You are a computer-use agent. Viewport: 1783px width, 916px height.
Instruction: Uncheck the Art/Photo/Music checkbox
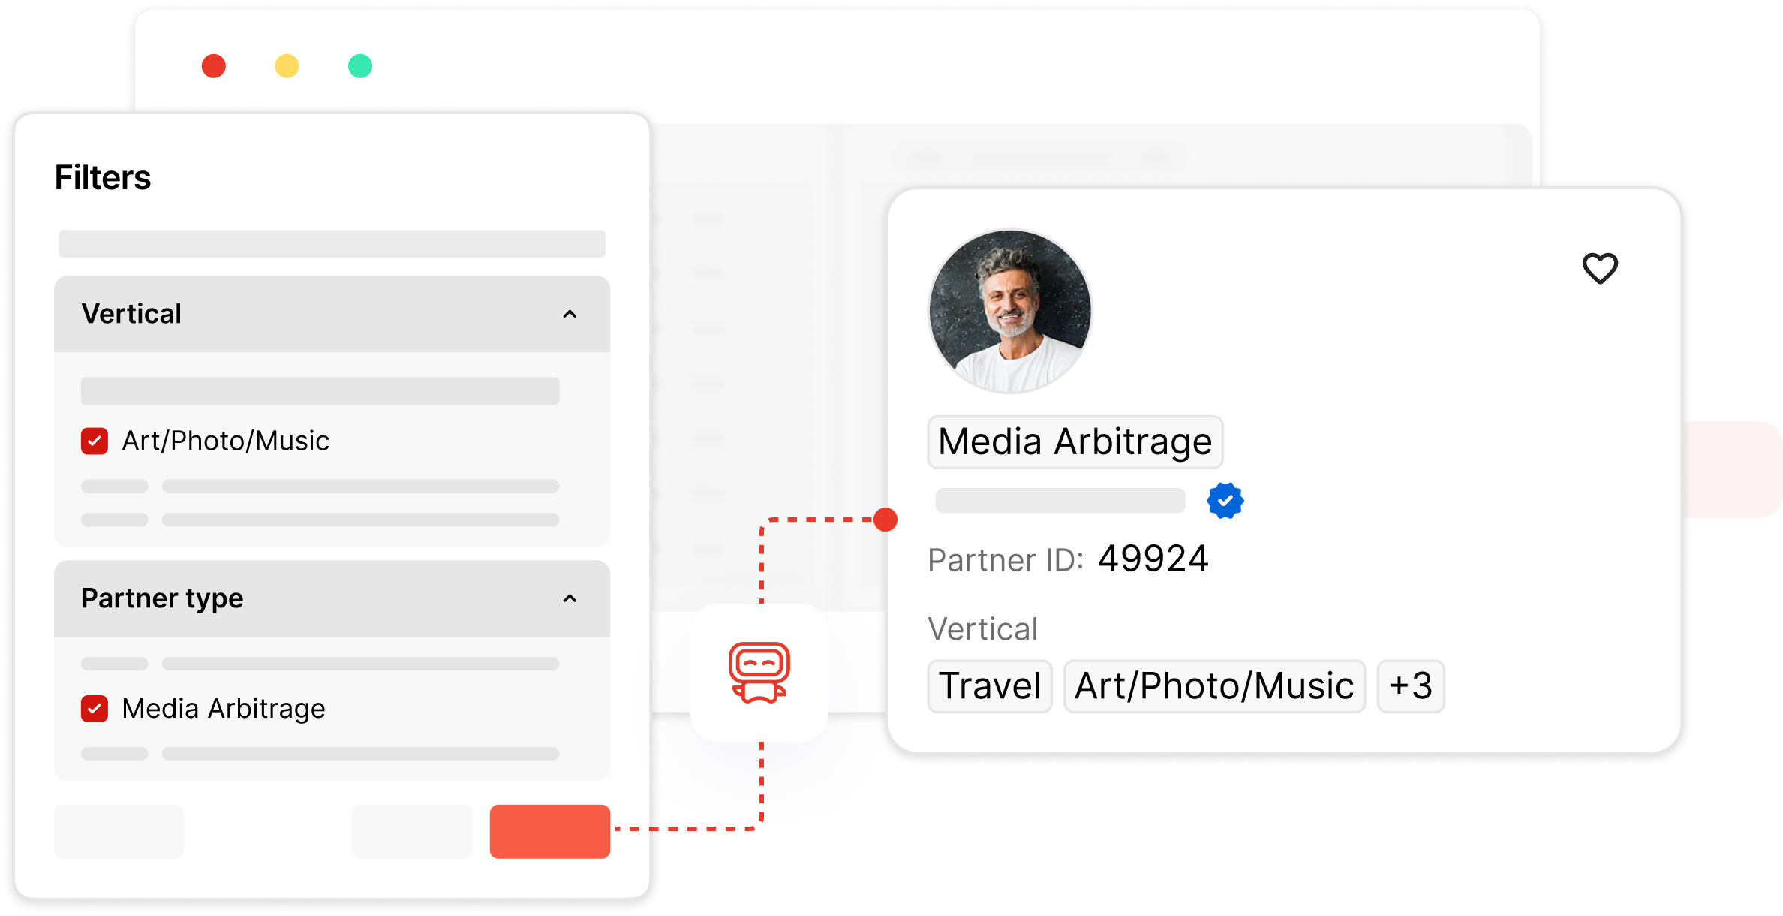tap(95, 441)
